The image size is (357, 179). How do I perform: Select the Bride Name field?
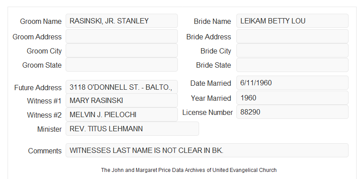click(292, 21)
